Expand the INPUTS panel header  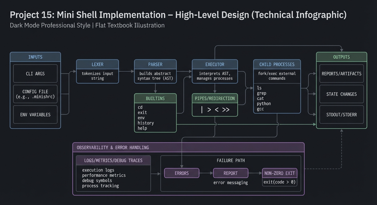(x=35, y=57)
